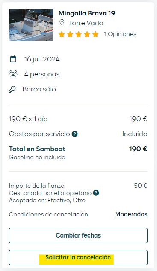Screen dimensions: 157x271
Task: Click the Cambiar fechas button
Action: (x=78, y=235)
